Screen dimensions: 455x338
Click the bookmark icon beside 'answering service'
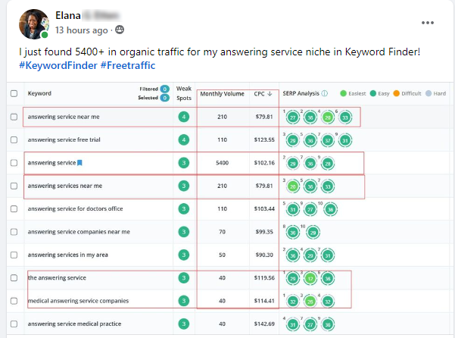click(79, 163)
